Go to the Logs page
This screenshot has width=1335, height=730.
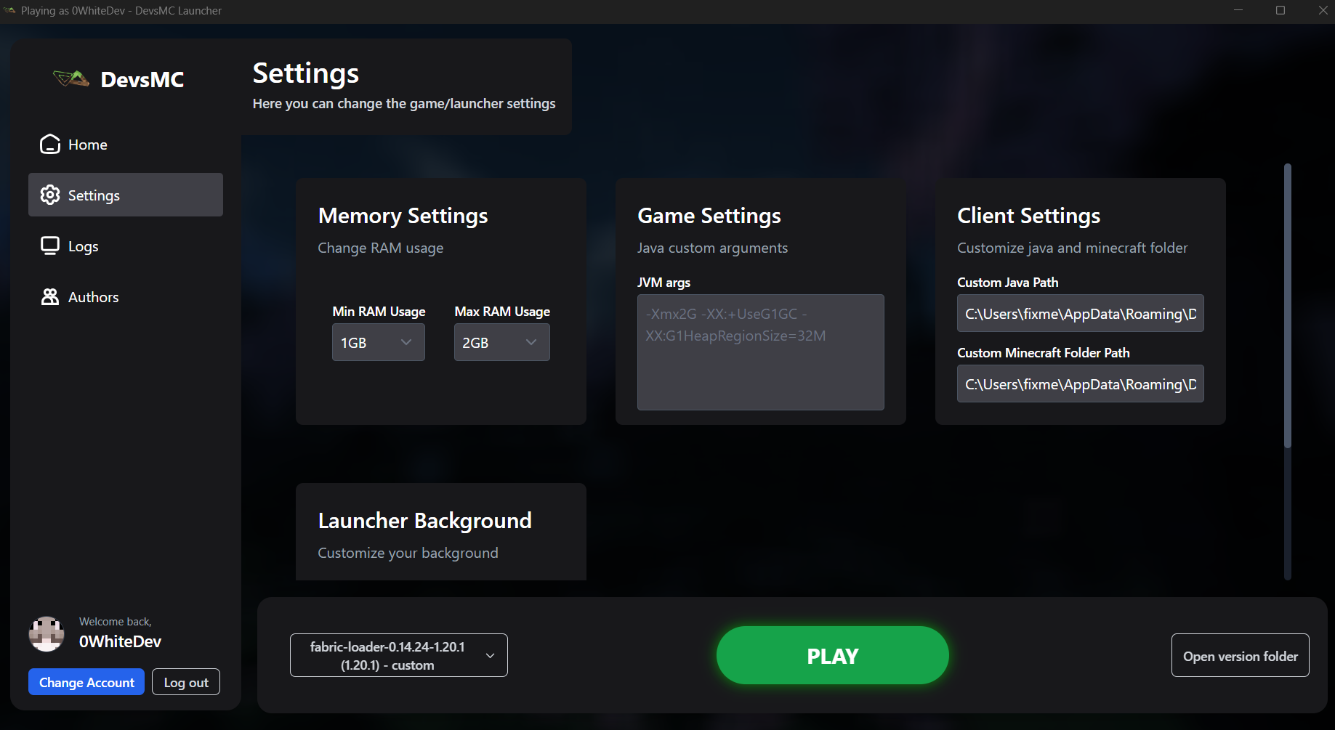tap(126, 246)
